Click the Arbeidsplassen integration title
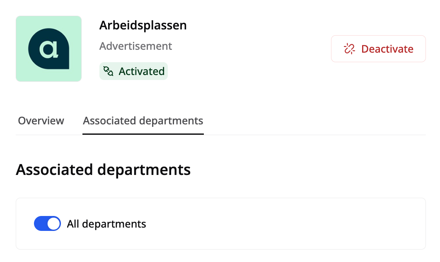The height and width of the screenshot is (262, 440). tap(143, 25)
